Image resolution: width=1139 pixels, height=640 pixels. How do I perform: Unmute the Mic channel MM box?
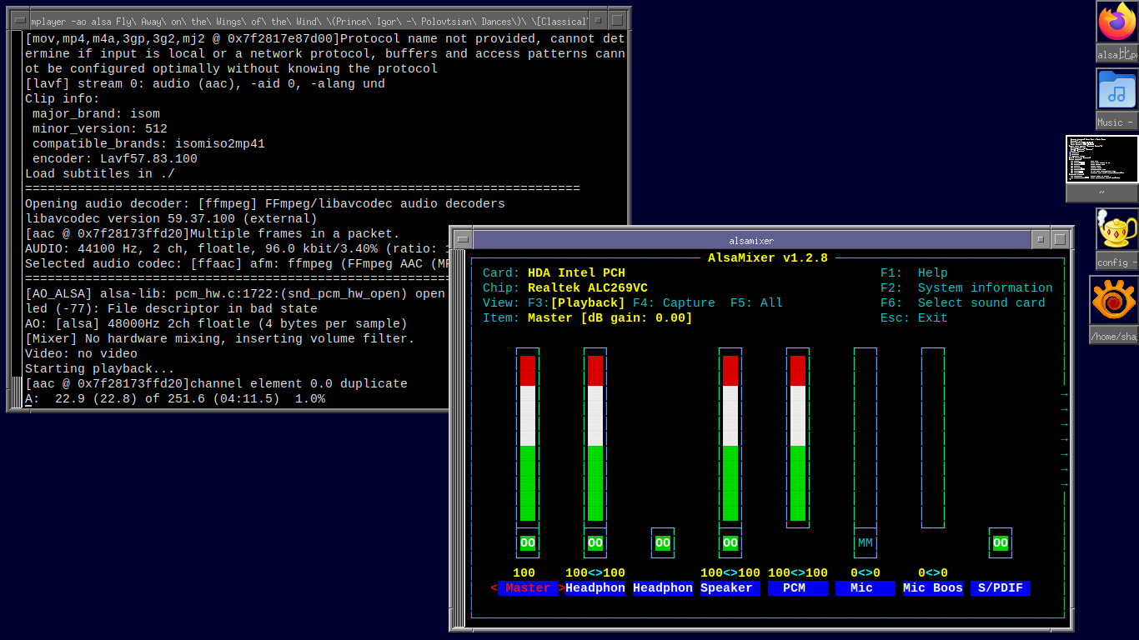866,543
